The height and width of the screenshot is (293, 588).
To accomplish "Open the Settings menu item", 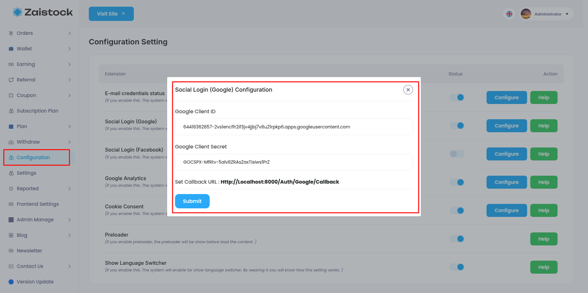I will [26, 173].
